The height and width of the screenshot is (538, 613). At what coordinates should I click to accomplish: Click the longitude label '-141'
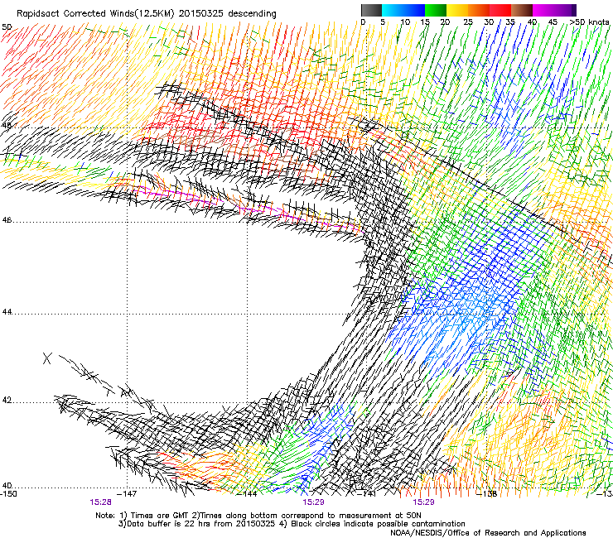click(x=367, y=493)
